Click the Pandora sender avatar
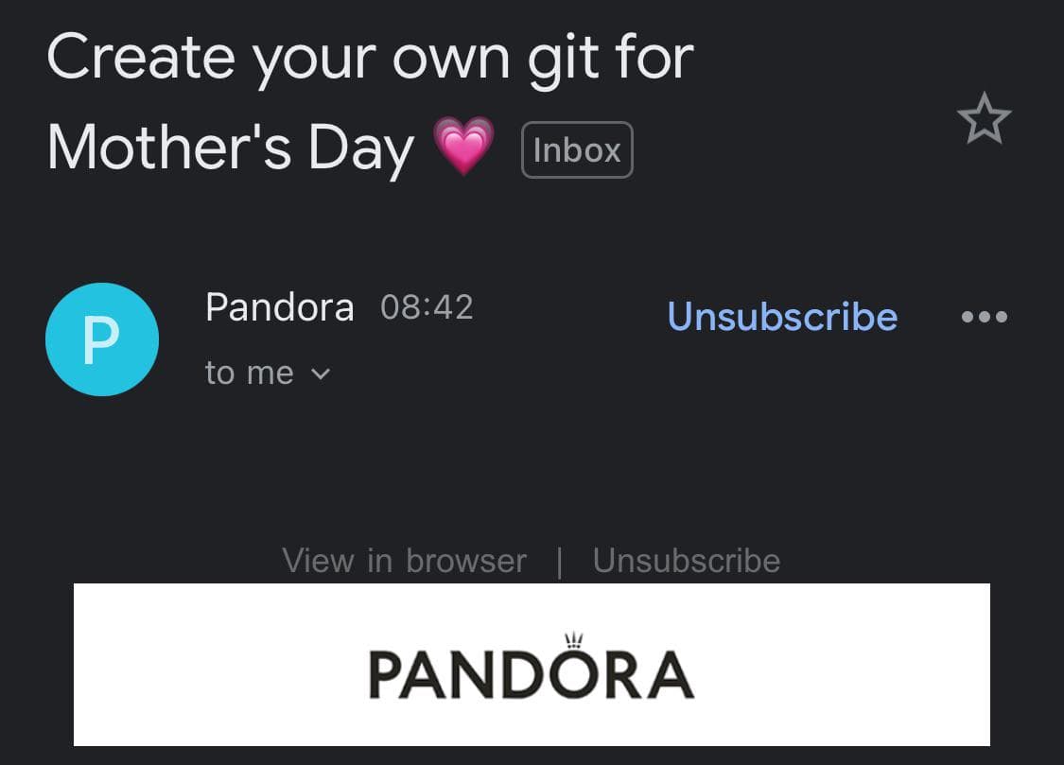This screenshot has width=1064, height=765. click(x=102, y=339)
